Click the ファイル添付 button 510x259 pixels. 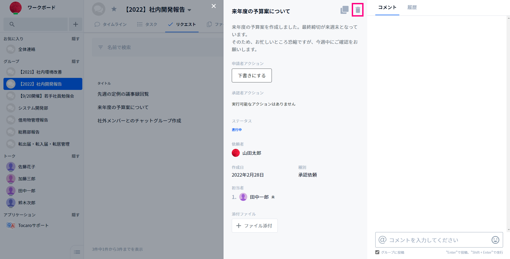pyautogui.click(x=254, y=226)
